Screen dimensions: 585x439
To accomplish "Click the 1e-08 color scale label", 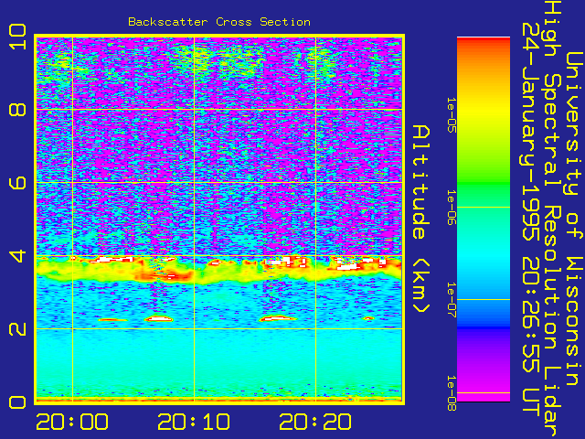I will click(x=452, y=392).
